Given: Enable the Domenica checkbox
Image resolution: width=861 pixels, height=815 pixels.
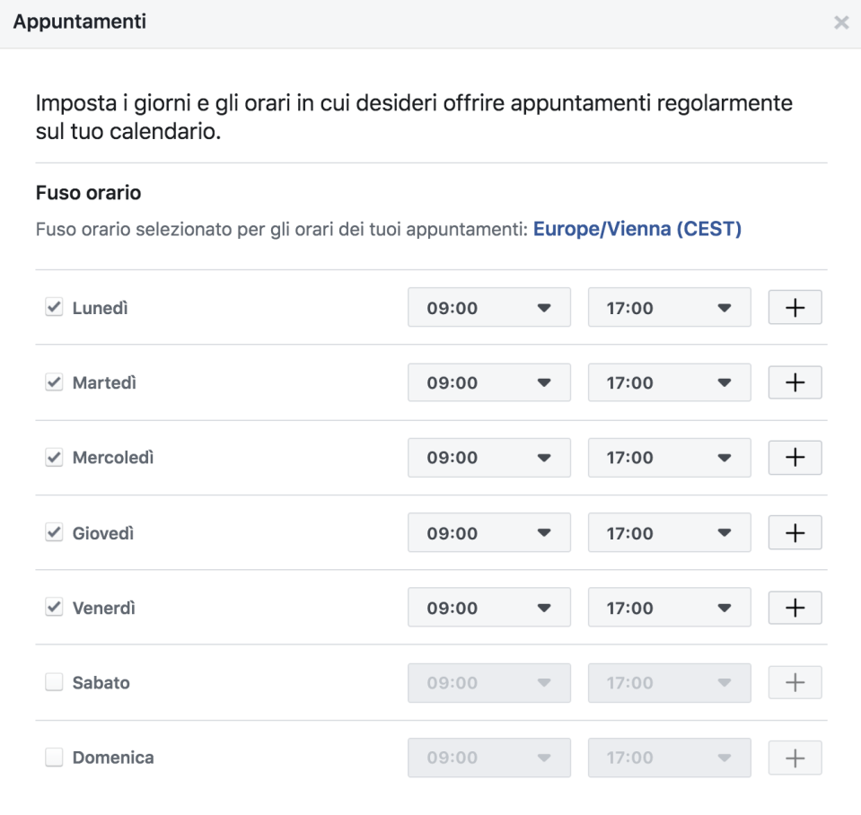Looking at the screenshot, I should point(55,758).
